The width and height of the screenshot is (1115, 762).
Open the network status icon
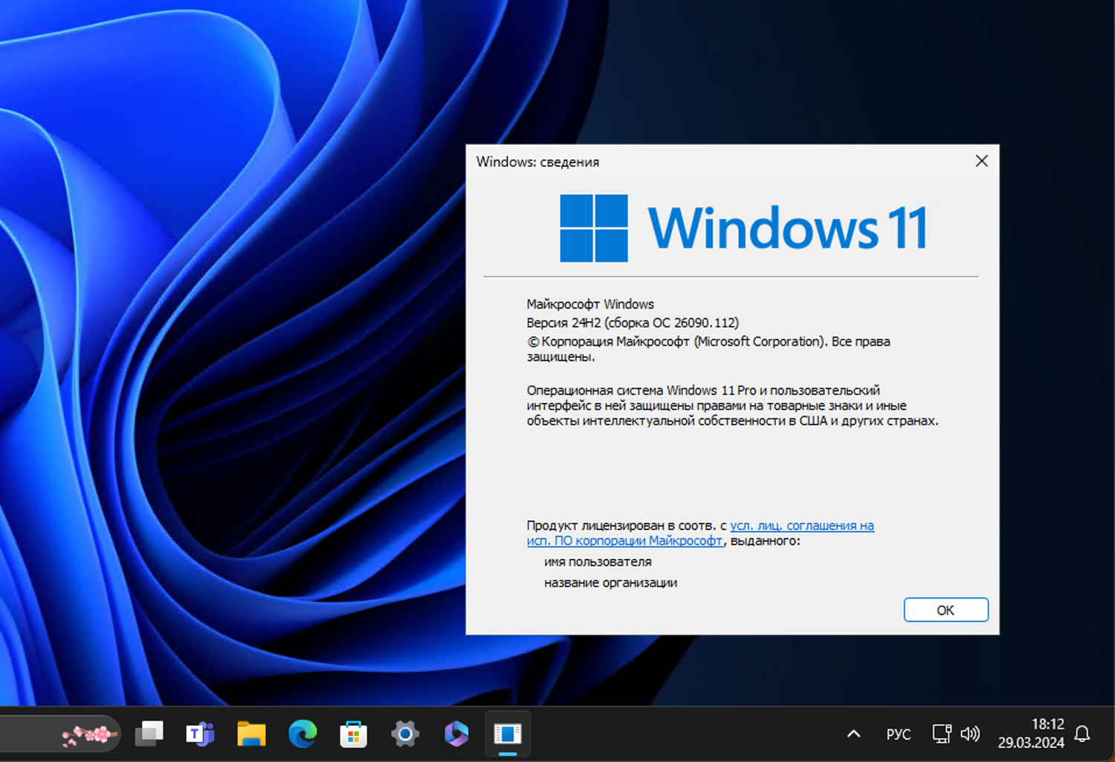pos(940,734)
